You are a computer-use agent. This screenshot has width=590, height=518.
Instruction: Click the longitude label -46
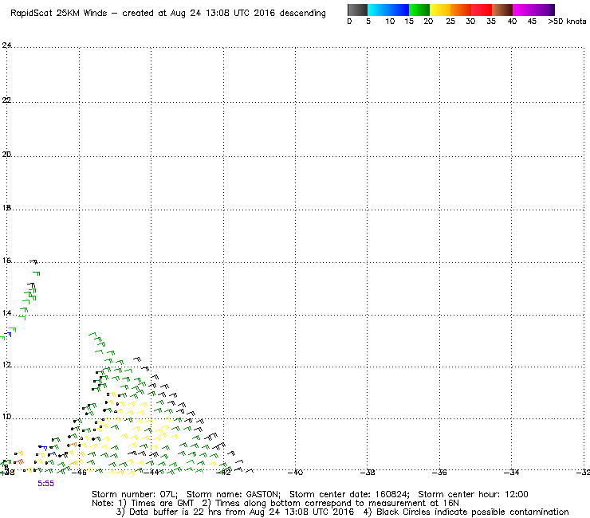point(79,472)
